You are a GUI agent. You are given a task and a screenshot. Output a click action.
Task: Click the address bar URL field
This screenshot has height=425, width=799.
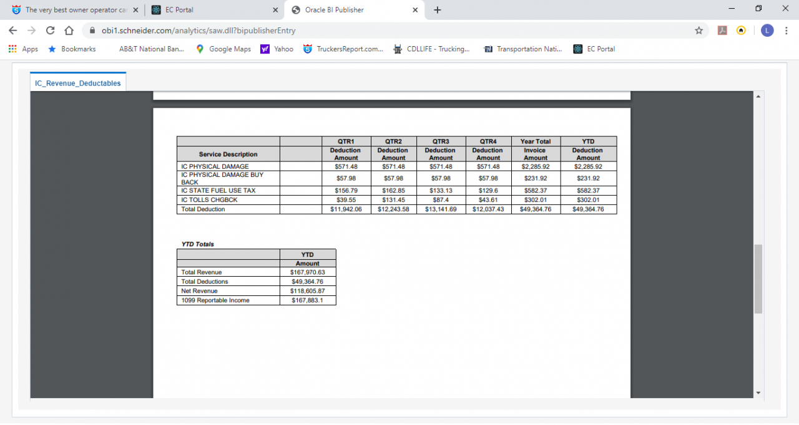click(375, 31)
